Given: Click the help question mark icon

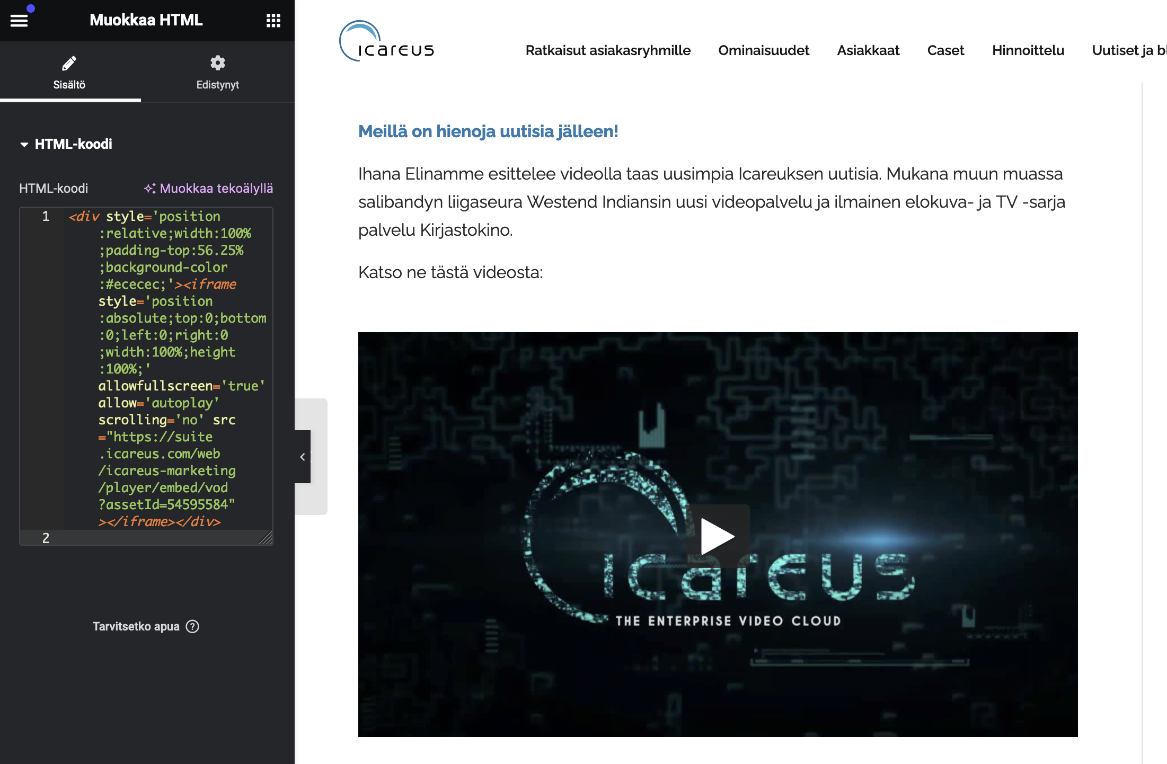Looking at the screenshot, I should click(192, 626).
